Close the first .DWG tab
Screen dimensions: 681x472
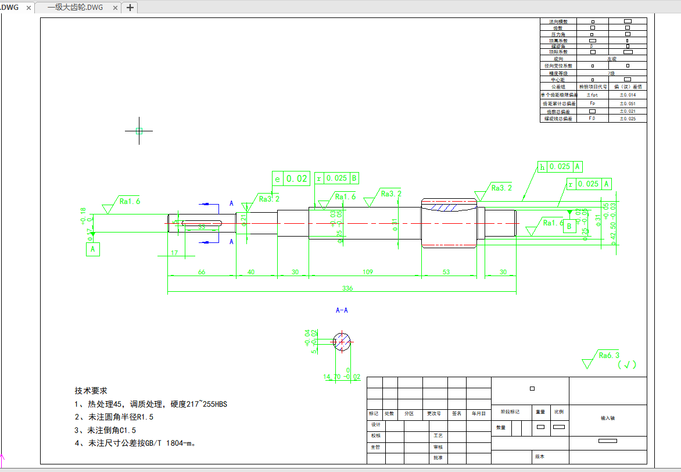coord(28,8)
